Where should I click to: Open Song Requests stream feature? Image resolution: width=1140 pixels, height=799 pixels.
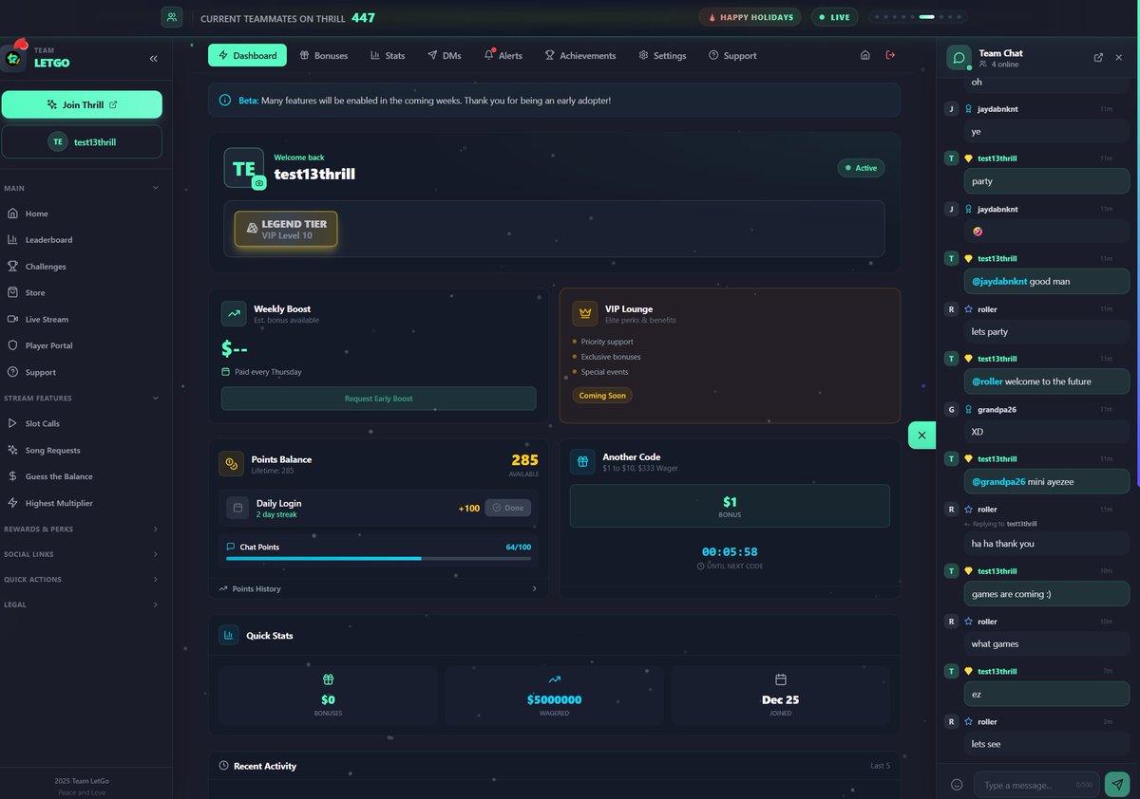pos(85,450)
